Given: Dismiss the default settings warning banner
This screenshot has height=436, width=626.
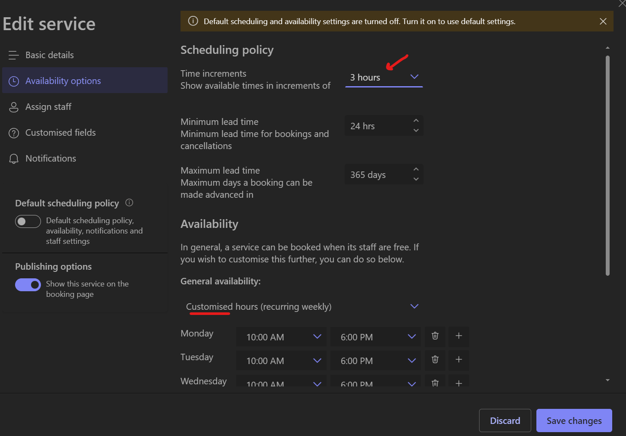Looking at the screenshot, I should [x=603, y=21].
